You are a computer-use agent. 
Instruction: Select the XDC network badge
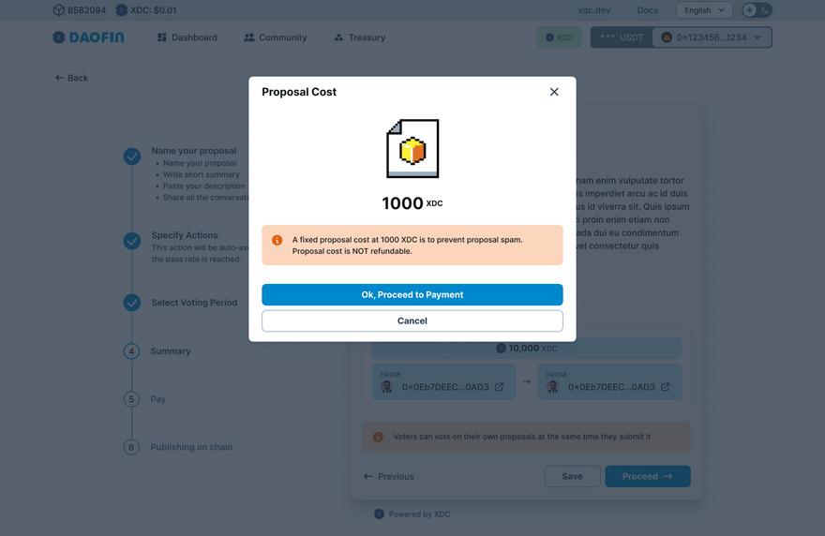(x=559, y=37)
